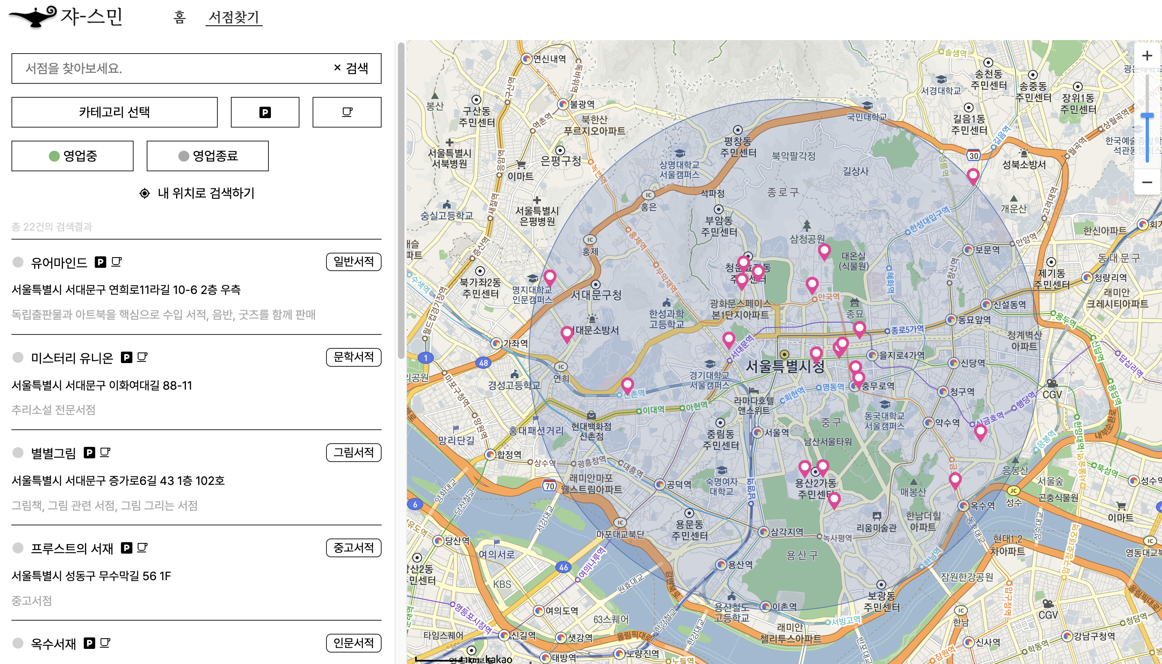Click the 중고서적 tag on 프루스트의 서재
This screenshot has height=664, width=1162.
[353, 548]
